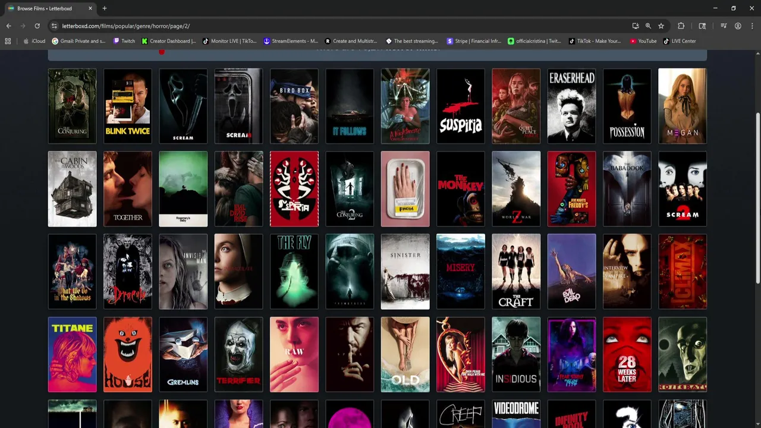Select the Together film poster
The image size is (761, 428).
tap(128, 189)
